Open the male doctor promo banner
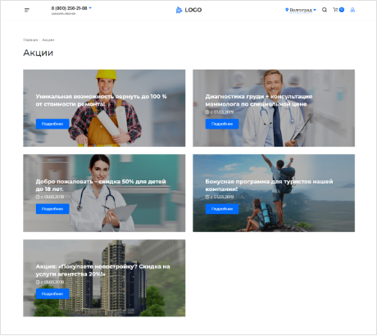 tap(274, 108)
